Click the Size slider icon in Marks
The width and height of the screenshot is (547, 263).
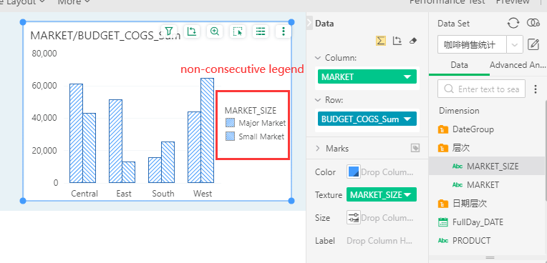(x=354, y=218)
